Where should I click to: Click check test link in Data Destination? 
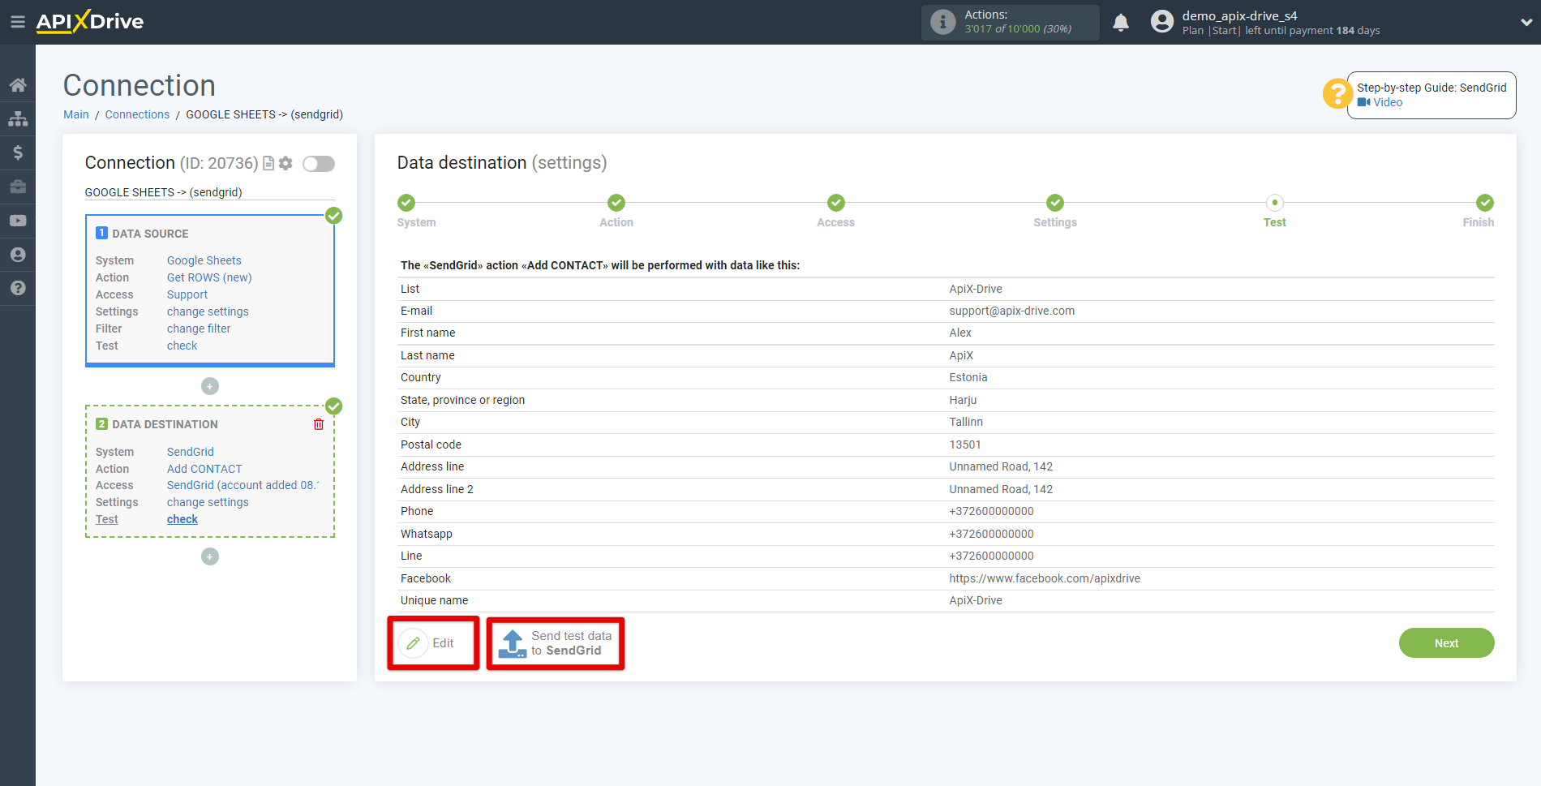[182, 519]
